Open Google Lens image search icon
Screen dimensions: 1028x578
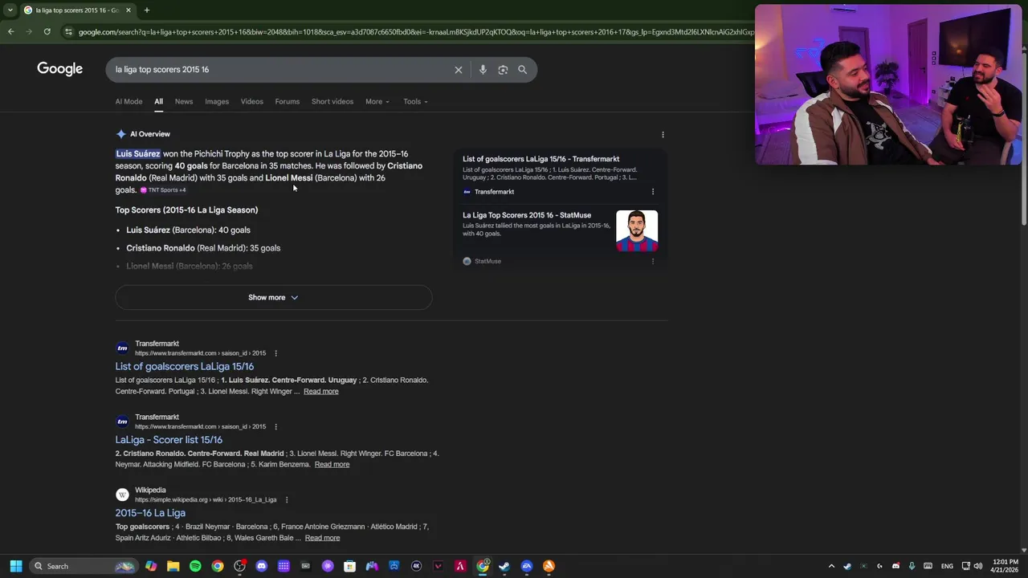(503, 70)
